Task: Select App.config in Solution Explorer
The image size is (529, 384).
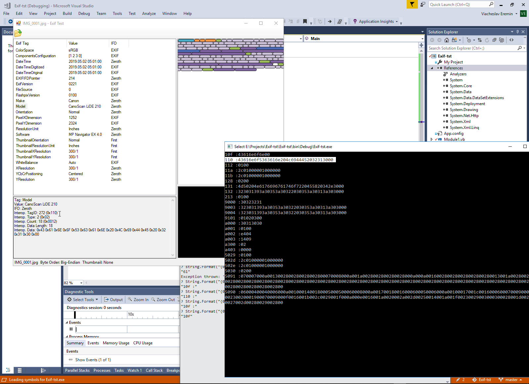Action: coord(454,134)
